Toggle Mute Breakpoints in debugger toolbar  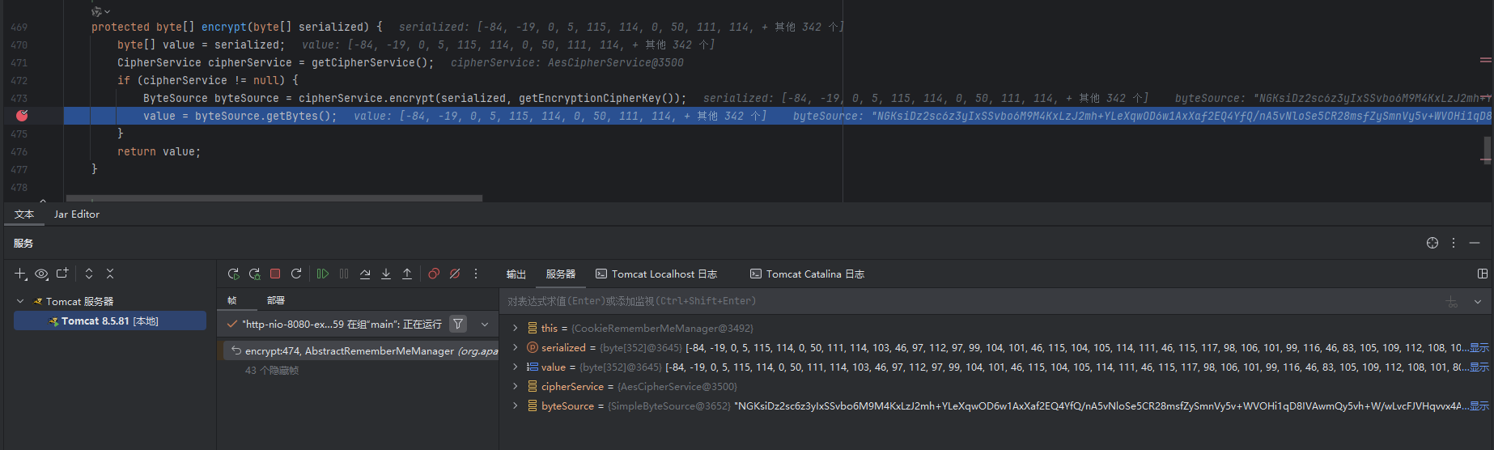(455, 274)
